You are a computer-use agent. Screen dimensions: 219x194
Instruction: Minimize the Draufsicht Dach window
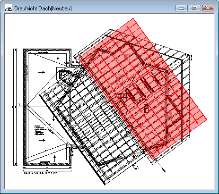coord(182,8)
